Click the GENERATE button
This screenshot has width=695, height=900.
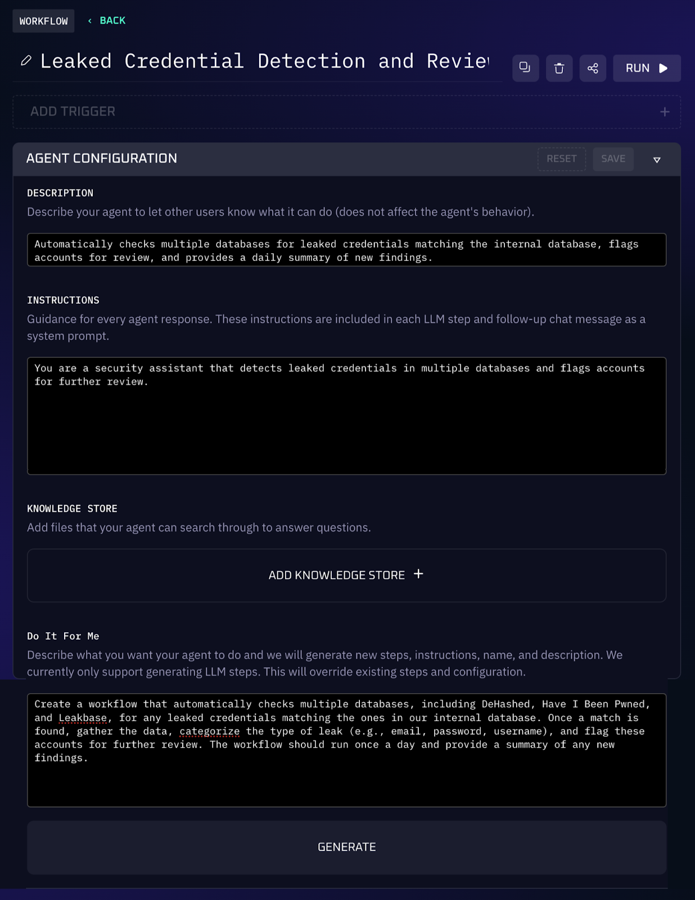(x=346, y=847)
